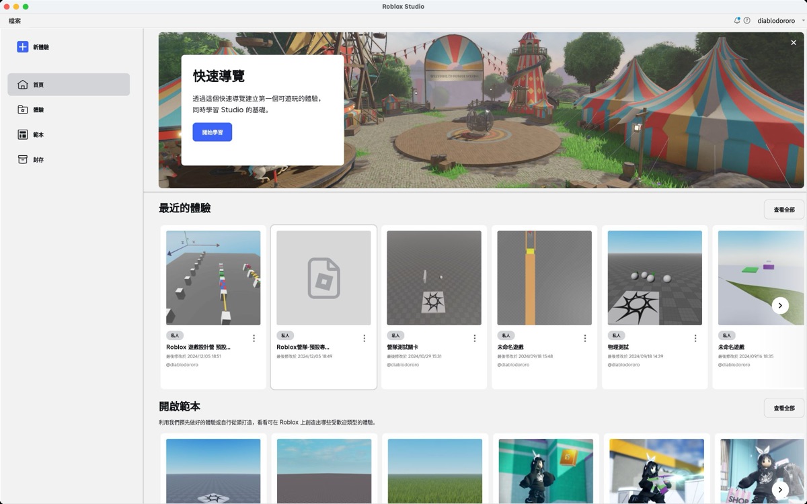Image resolution: width=807 pixels, height=504 pixels.
Task: Select the flat brown terrain template
Action: [323, 471]
